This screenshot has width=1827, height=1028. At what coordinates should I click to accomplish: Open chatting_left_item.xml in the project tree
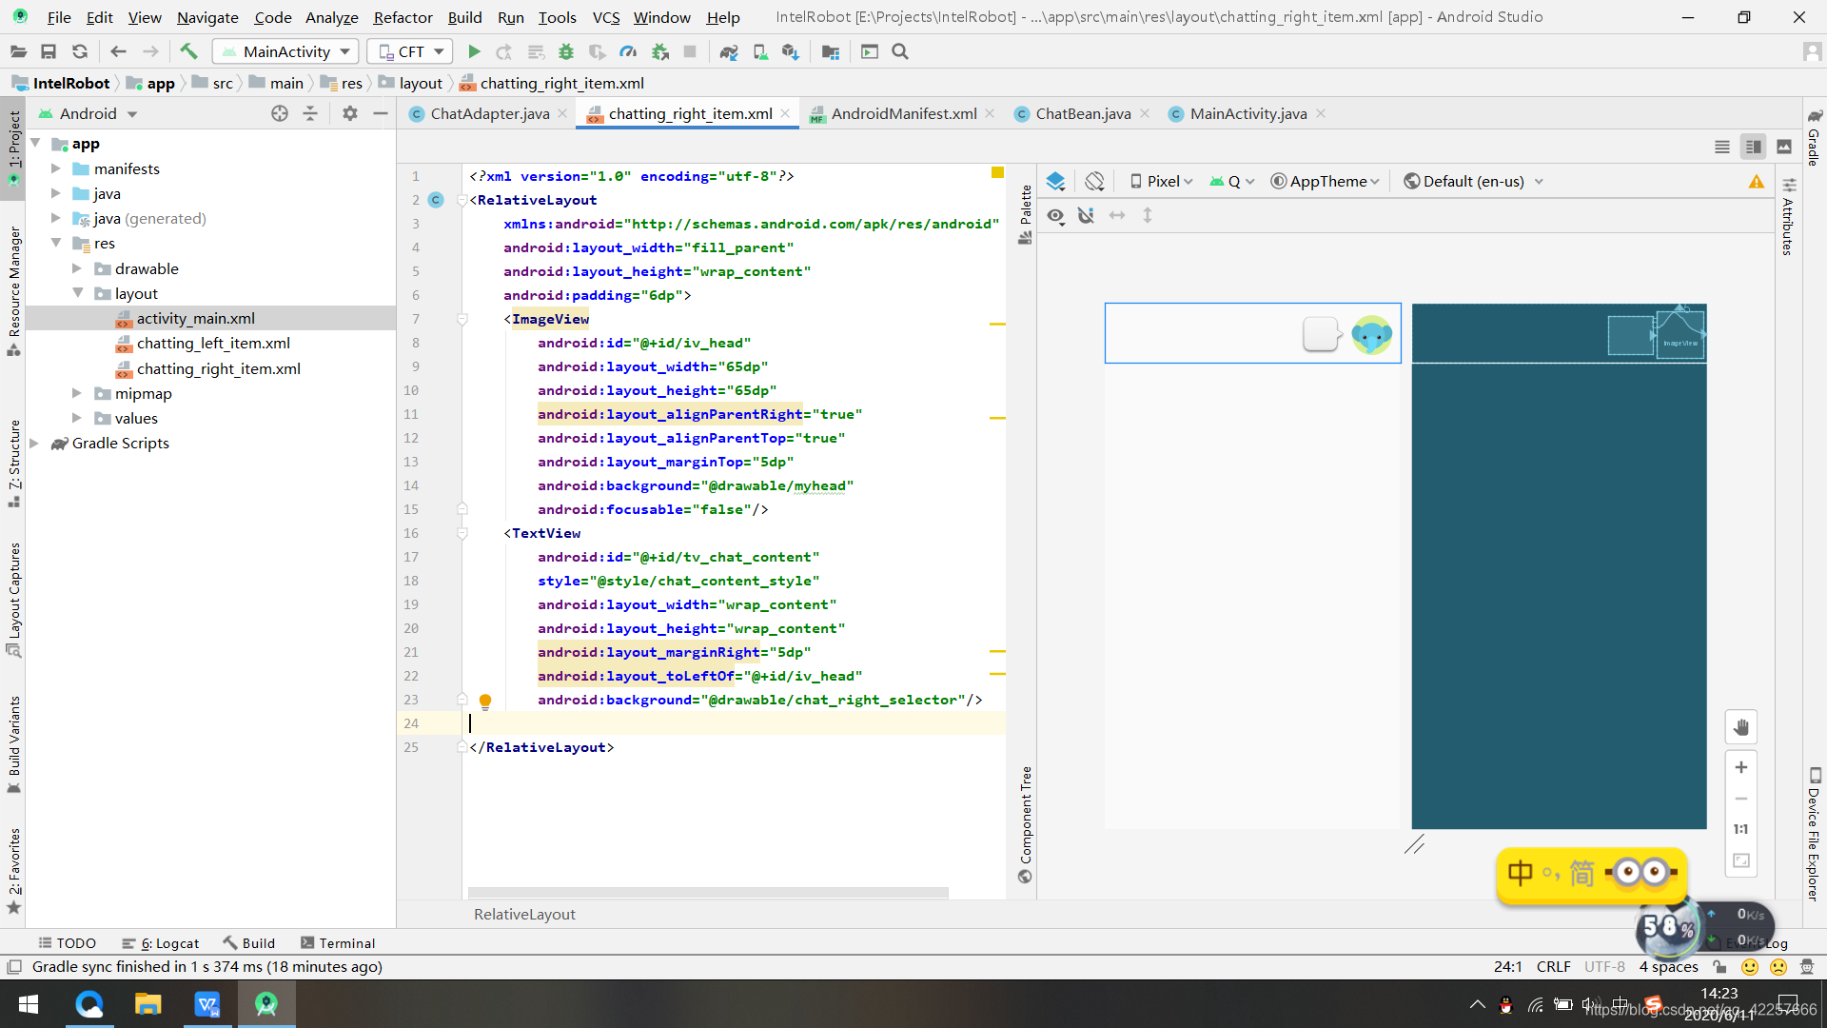(213, 343)
